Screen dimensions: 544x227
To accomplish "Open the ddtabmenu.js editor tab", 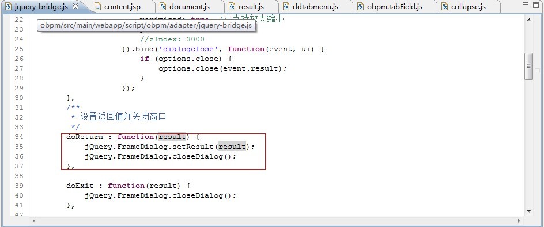I will pos(311,6).
